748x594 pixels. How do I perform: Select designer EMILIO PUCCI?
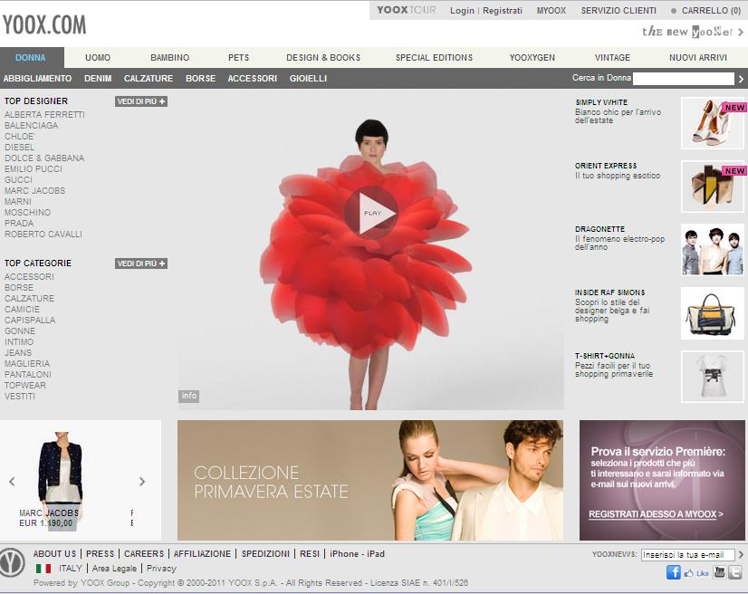click(x=34, y=169)
